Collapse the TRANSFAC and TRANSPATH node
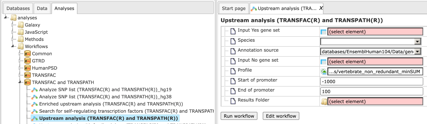 (x=20, y=82)
